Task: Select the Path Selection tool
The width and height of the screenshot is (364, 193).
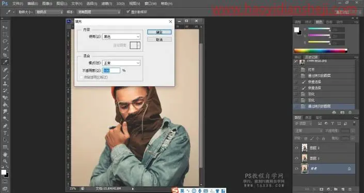Action: point(5,140)
